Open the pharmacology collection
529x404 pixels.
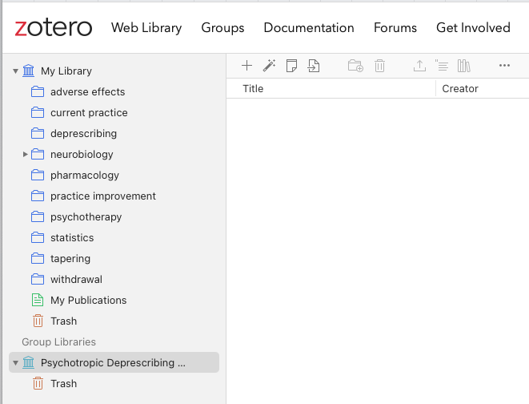(x=85, y=176)
